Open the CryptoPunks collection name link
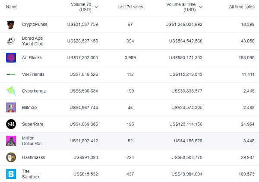 [x=35, y=25]
